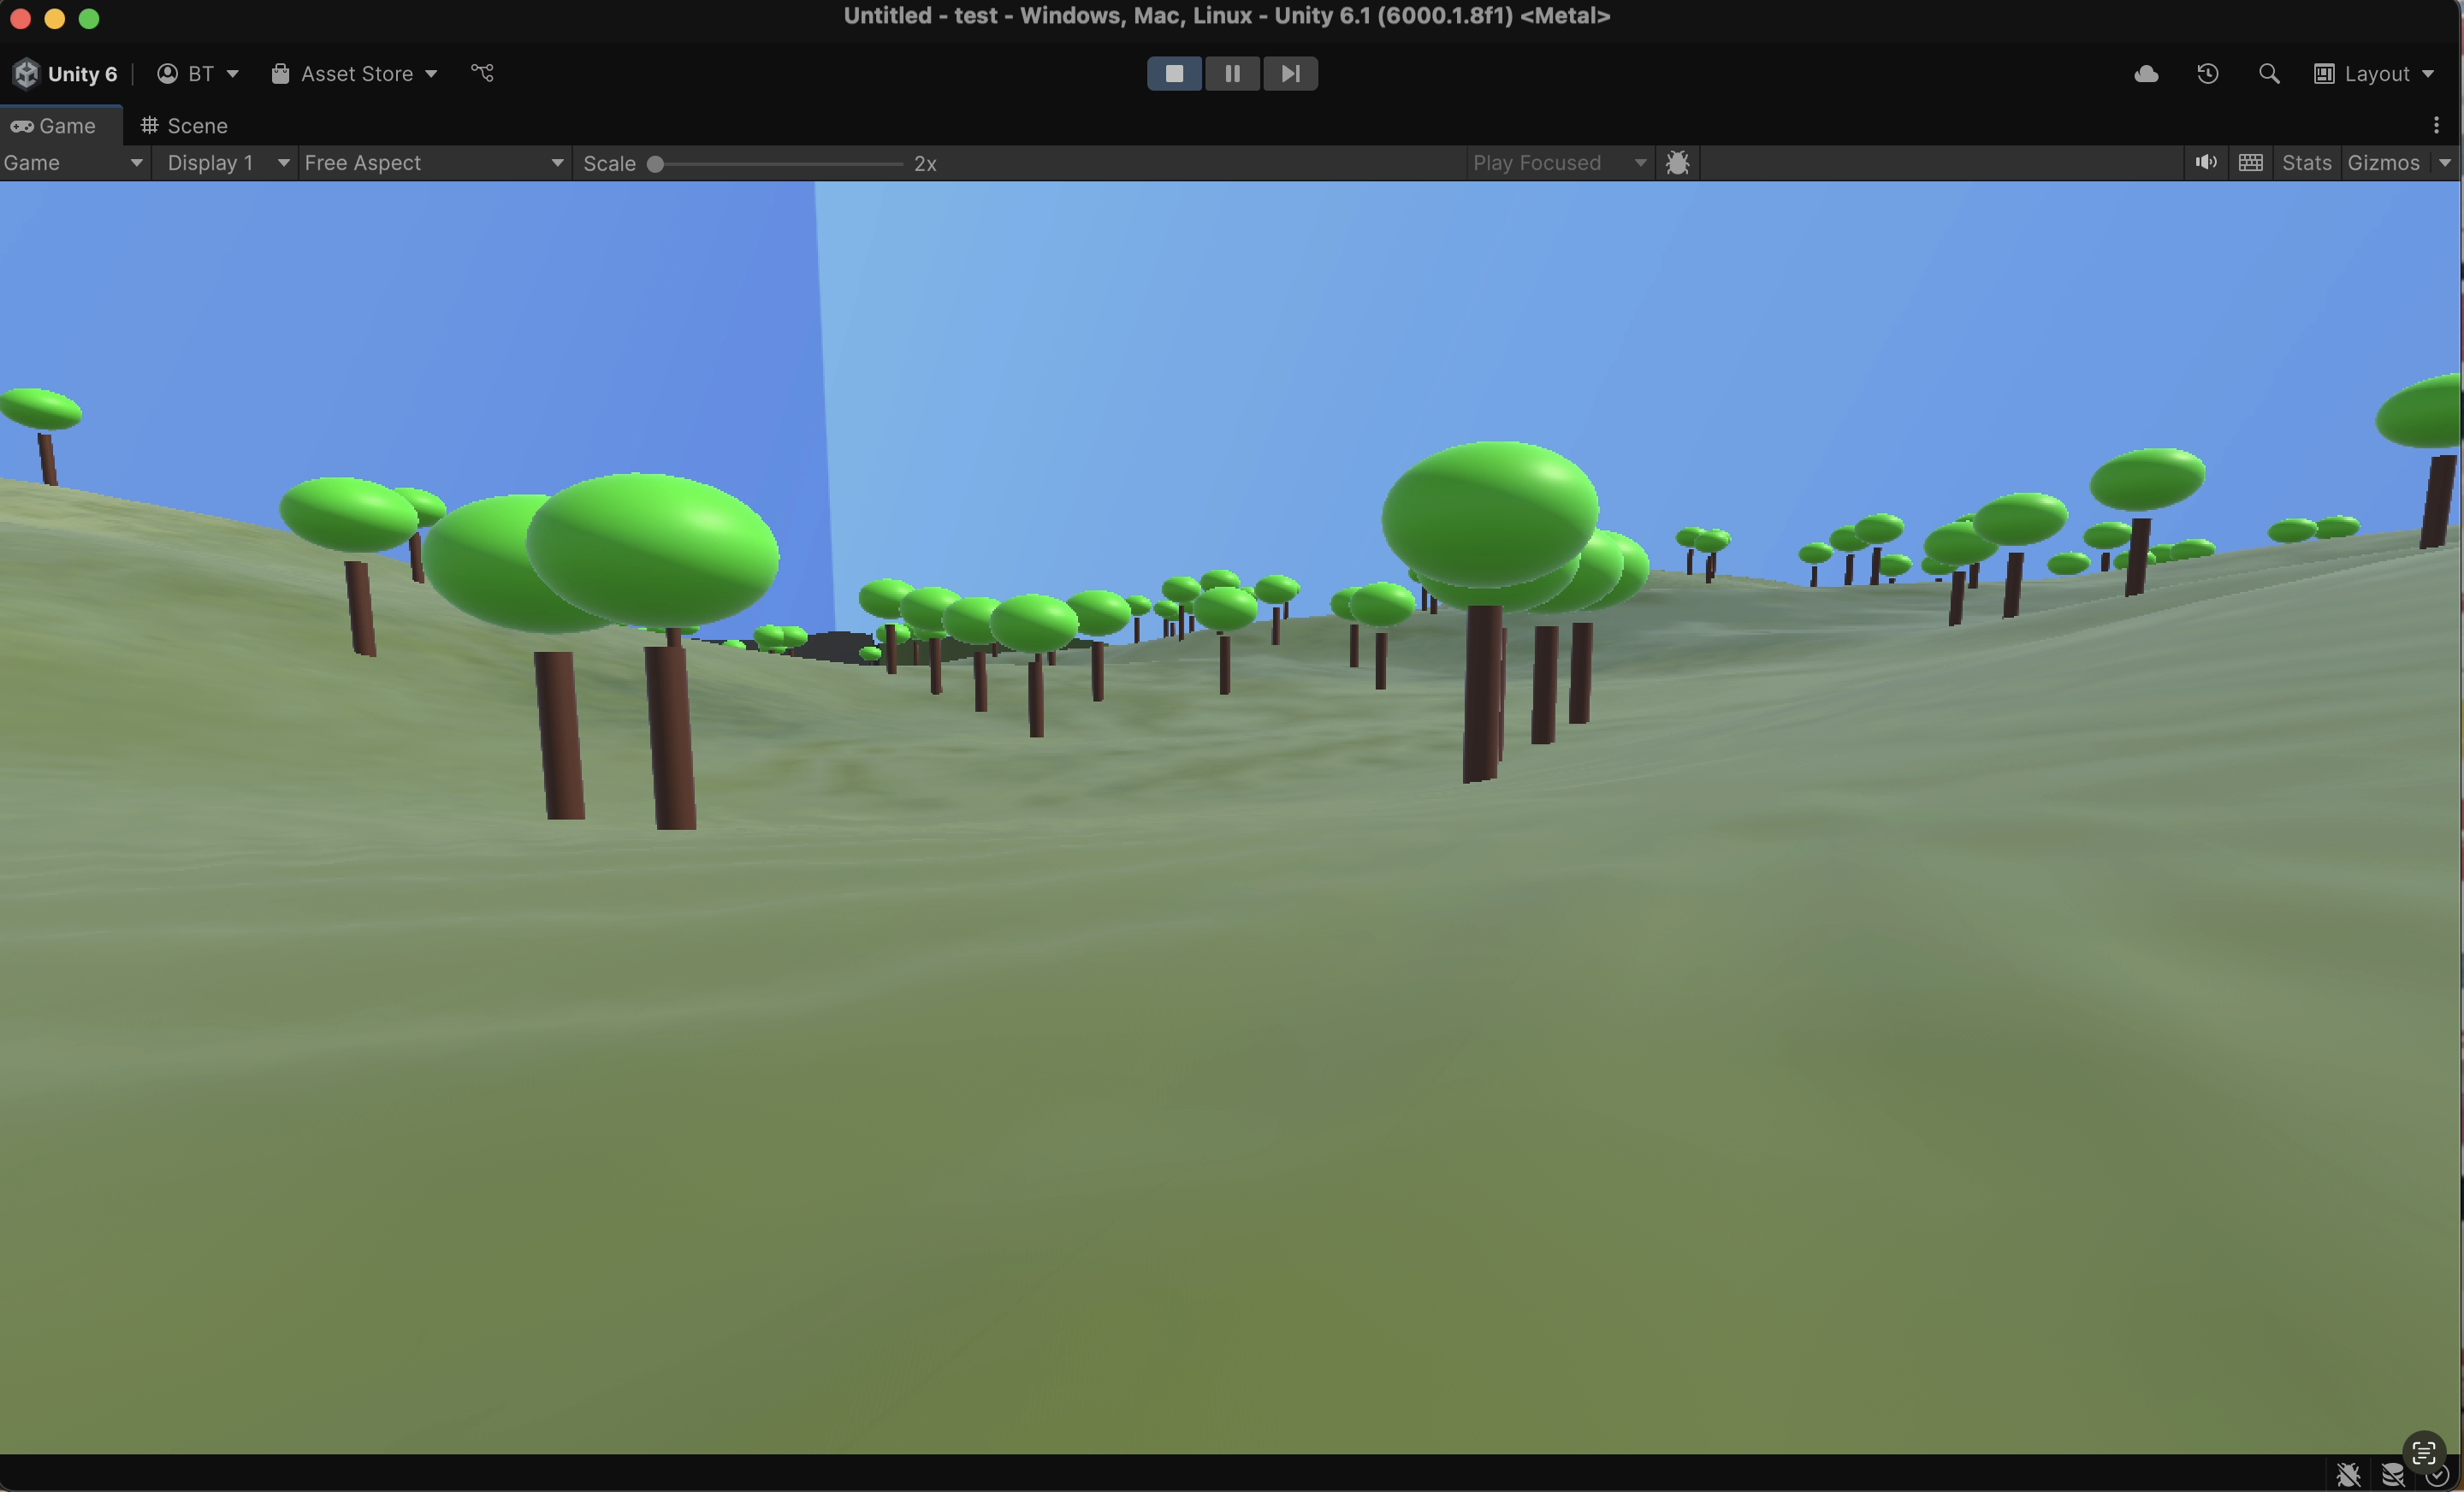Stop play mode with the stop button
Screen dimensions: 2464x1492
point(1174,73)
